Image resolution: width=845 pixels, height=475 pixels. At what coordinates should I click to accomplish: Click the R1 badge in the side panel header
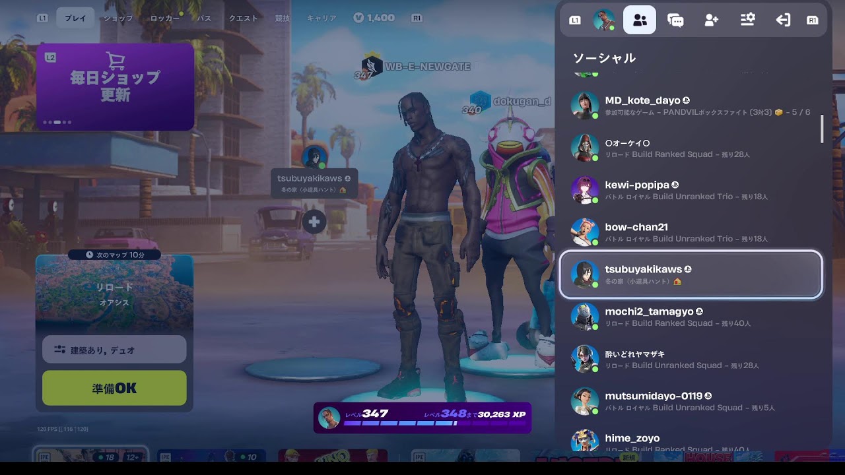coord(813,20)
